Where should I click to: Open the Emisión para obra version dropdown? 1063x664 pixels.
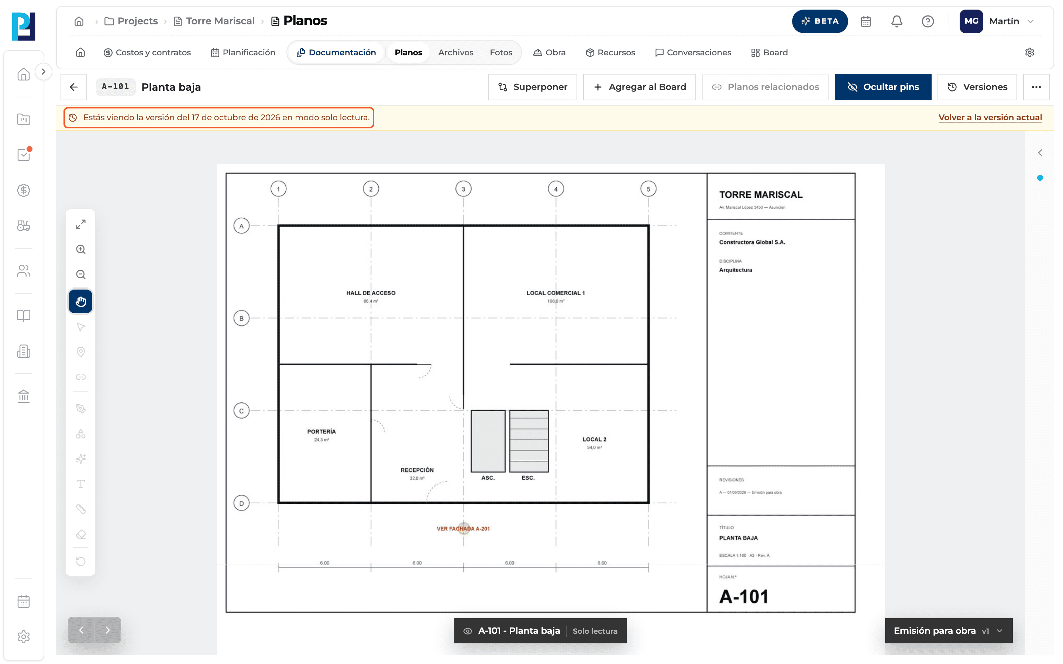pos(948,631)
